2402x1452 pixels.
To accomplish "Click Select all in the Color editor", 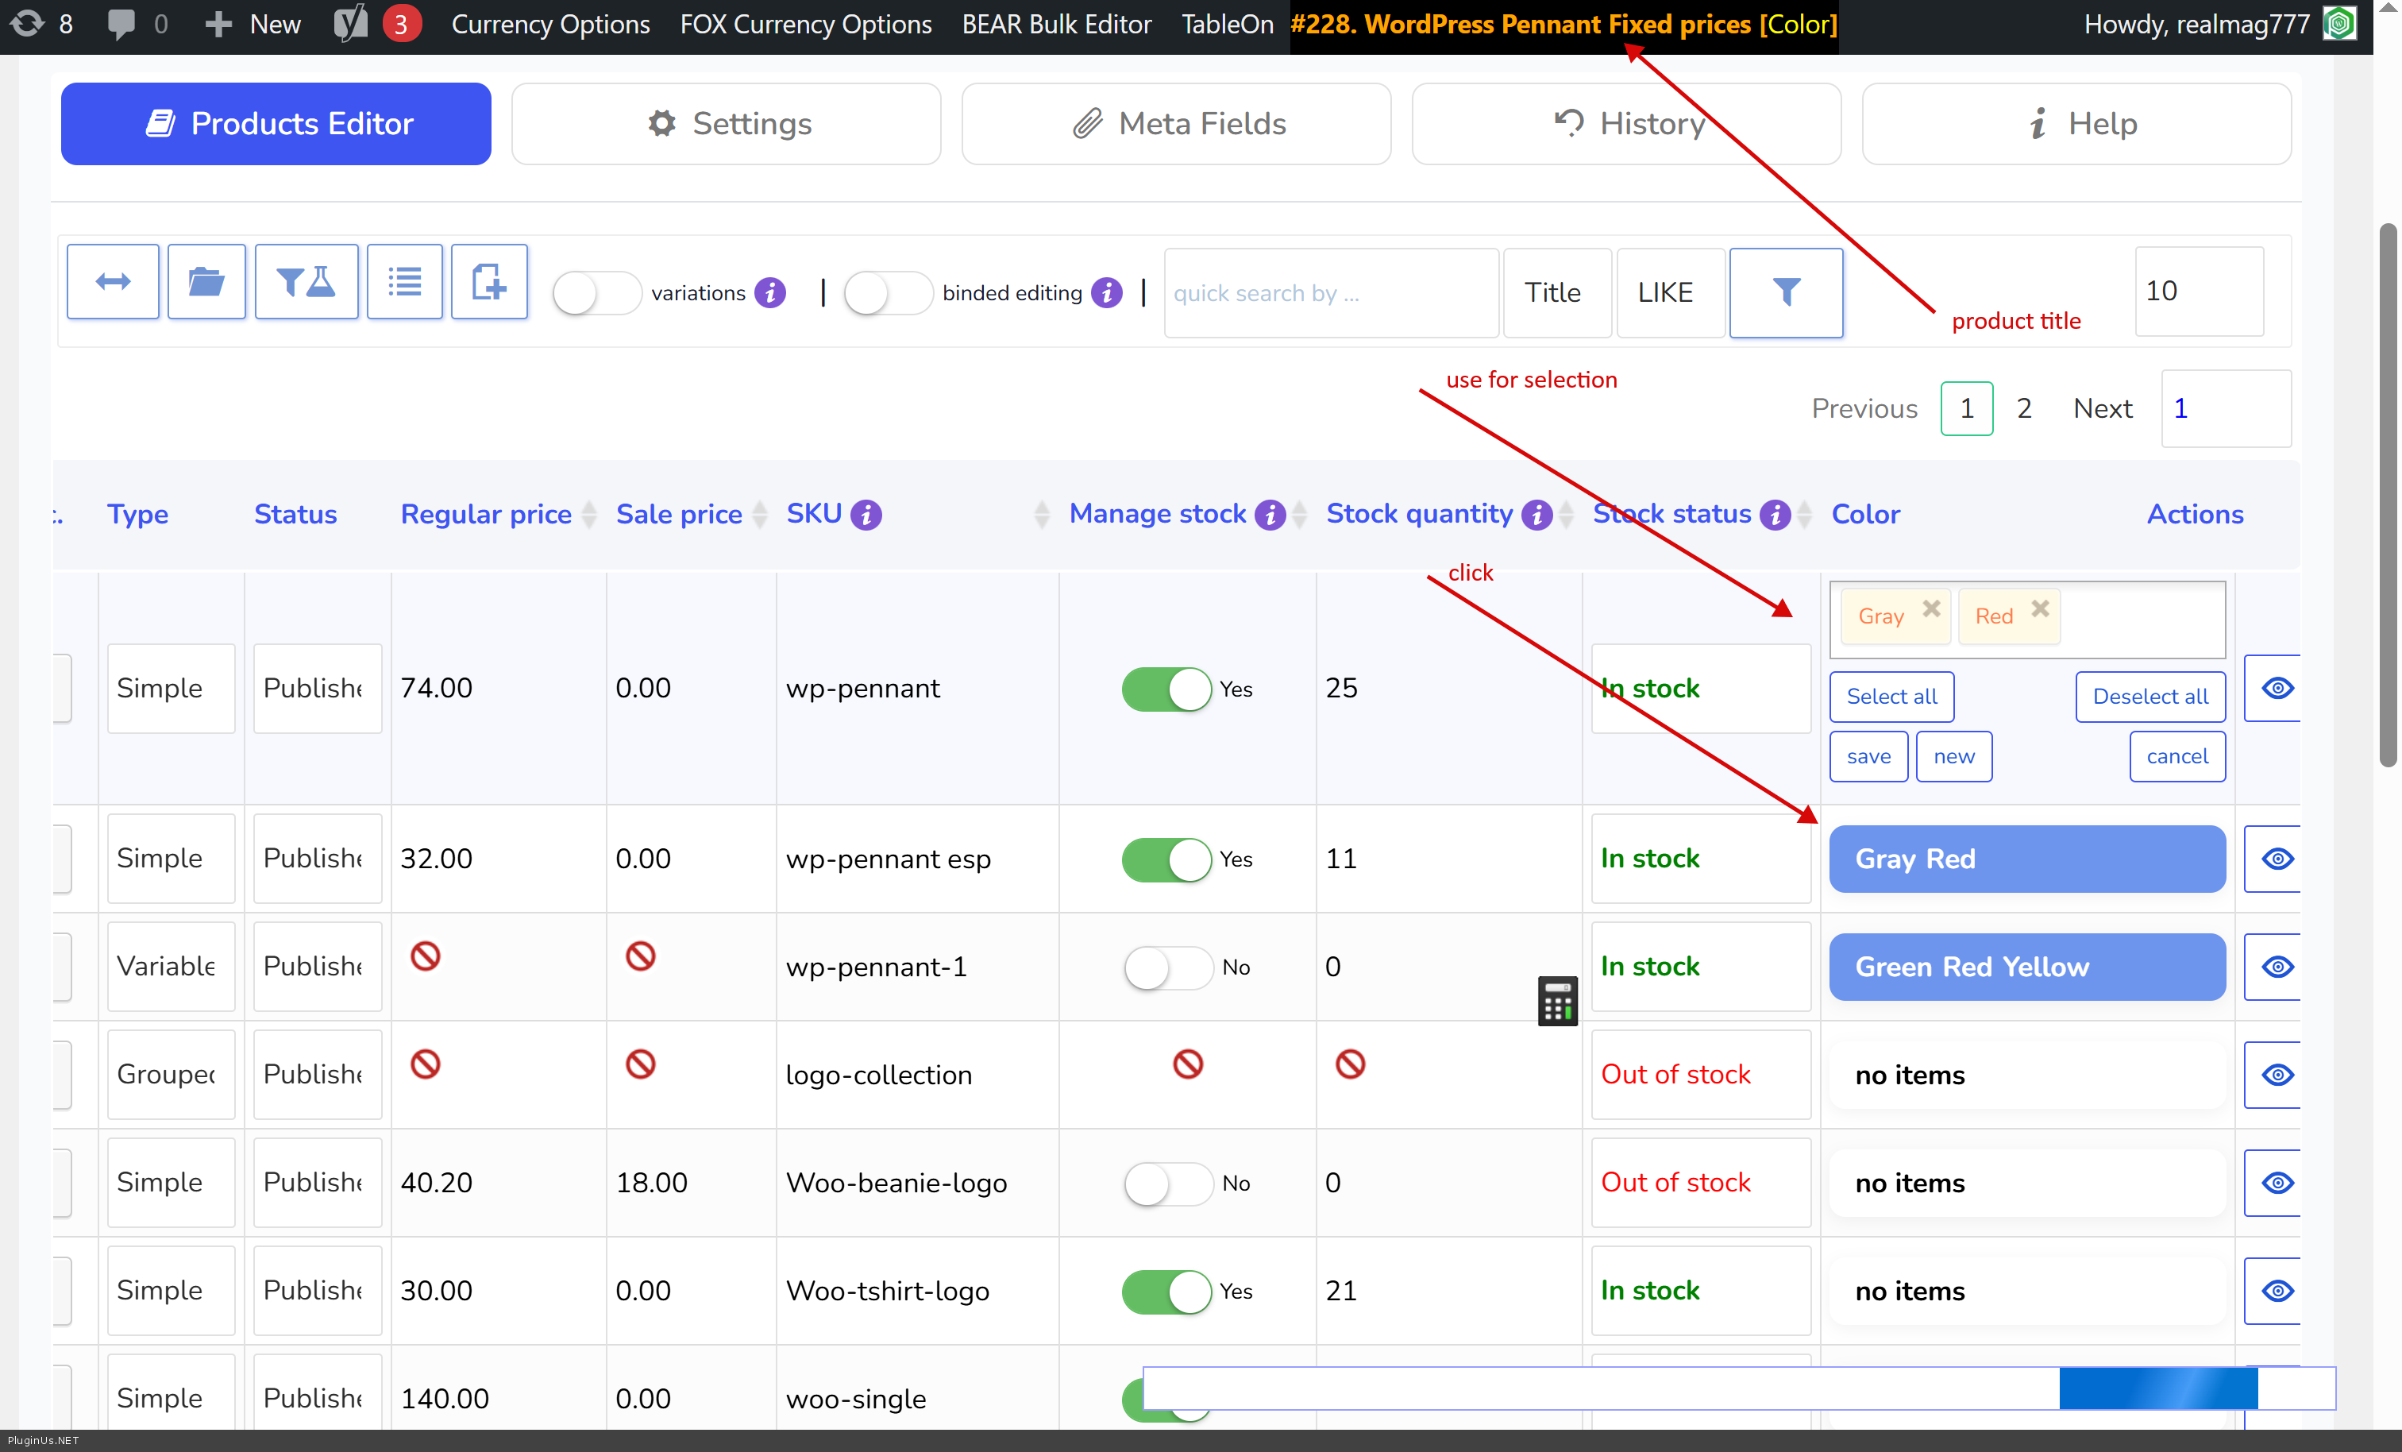I will coord(1891,697).
